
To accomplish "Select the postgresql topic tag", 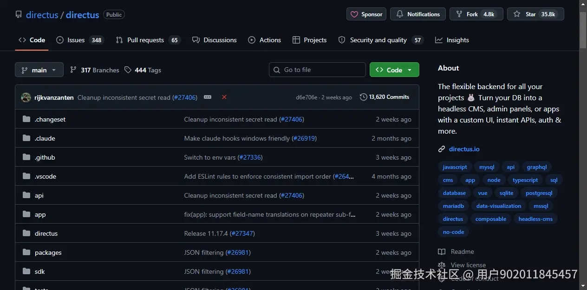I will [x=539, y=193].
